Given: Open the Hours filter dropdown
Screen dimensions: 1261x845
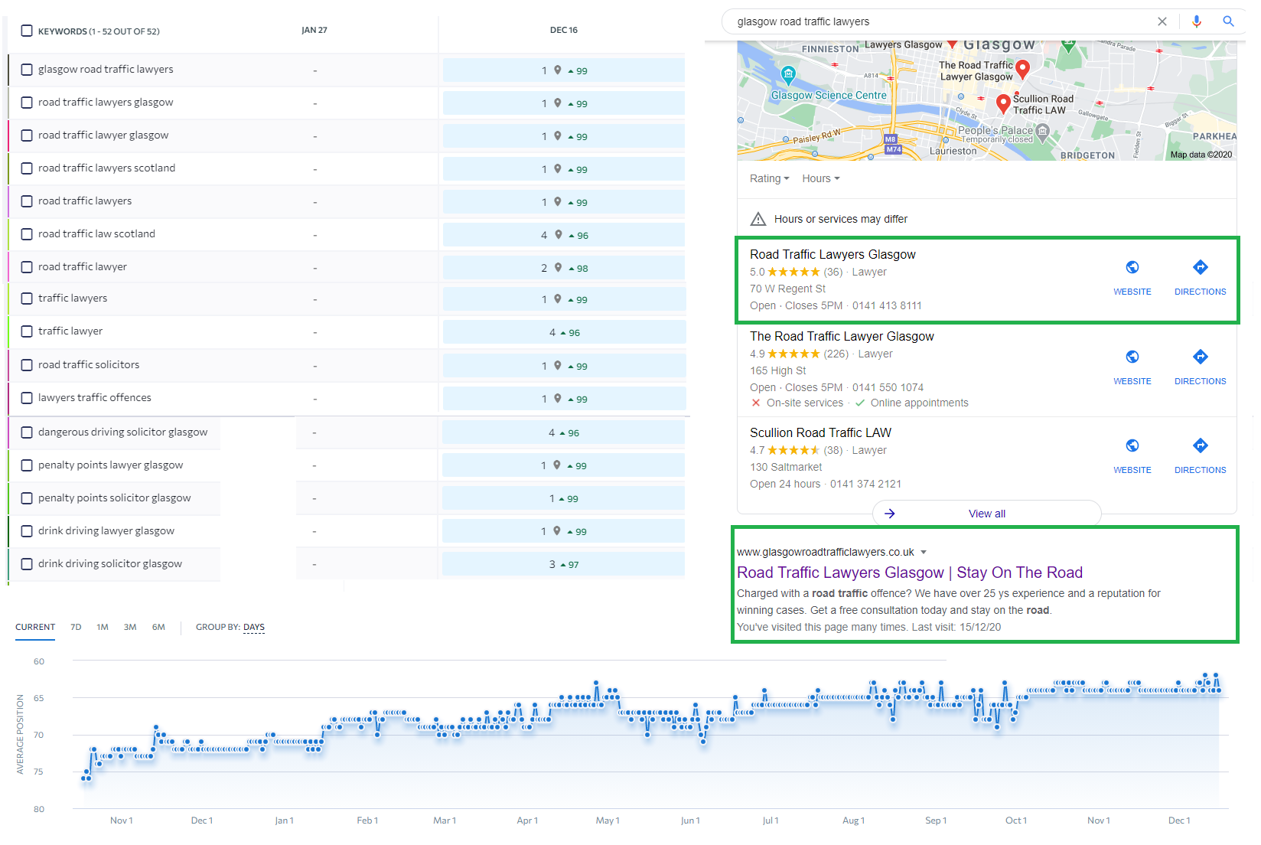Looking at the screenshot, I should click(821, 178).
